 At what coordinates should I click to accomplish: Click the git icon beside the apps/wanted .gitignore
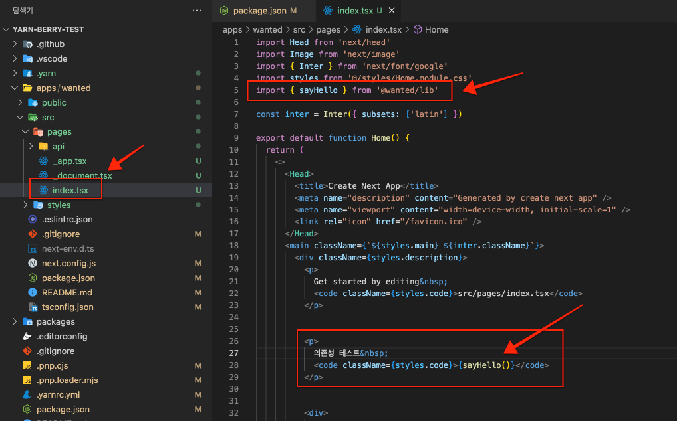coord(33,234)
